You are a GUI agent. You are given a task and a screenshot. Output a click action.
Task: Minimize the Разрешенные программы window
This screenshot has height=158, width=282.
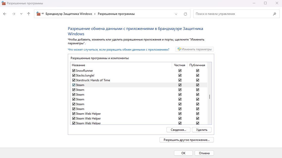tap(254, 3)
